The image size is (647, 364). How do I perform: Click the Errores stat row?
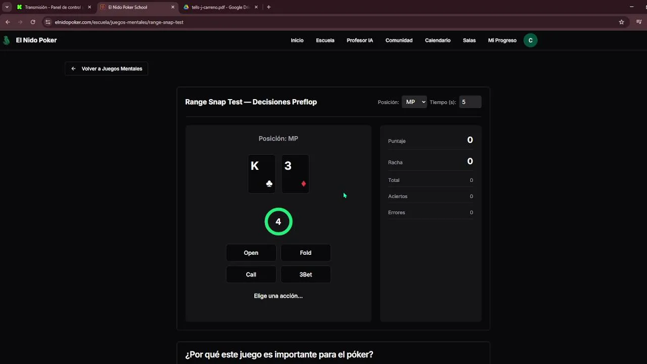[x=431, y=212]
